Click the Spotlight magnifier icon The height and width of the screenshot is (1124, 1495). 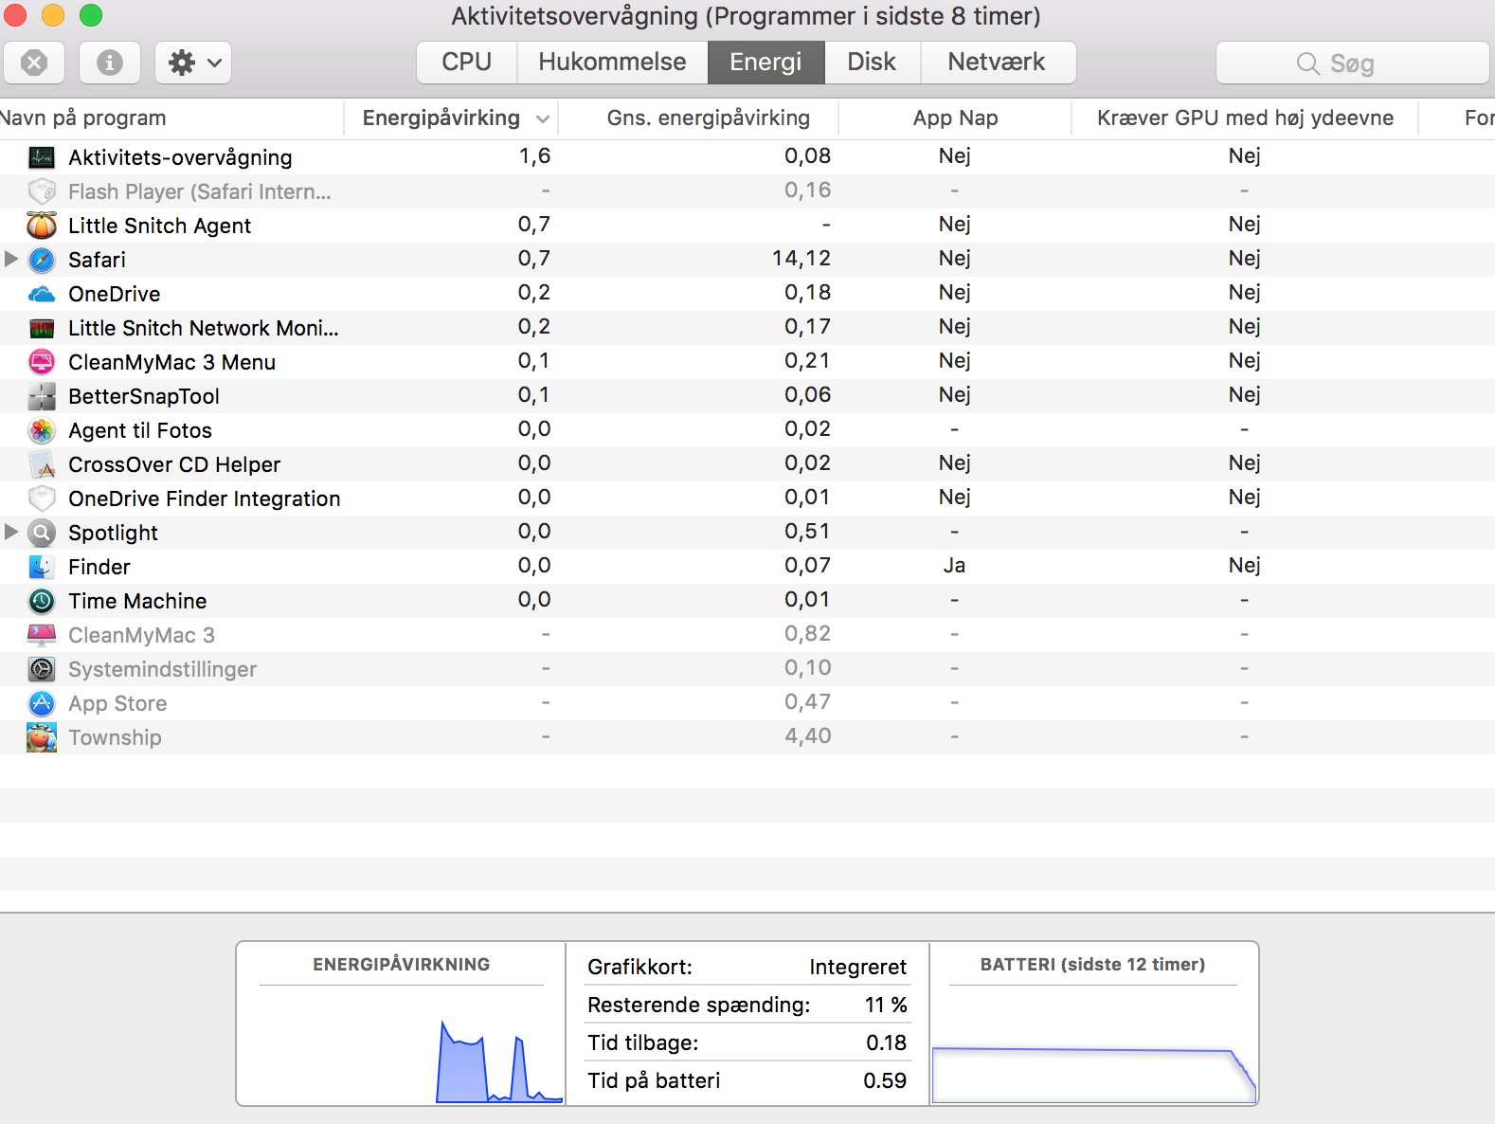click(42, 533)
